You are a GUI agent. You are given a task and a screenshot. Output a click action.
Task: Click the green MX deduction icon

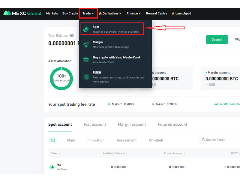[215, 104]
